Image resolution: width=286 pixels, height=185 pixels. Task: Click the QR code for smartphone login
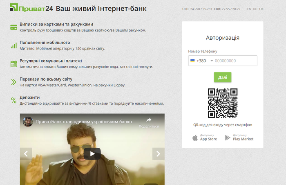223,103
